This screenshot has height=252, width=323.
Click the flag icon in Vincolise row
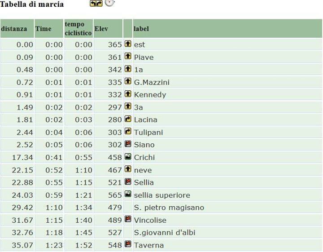(x=128, y=219)
